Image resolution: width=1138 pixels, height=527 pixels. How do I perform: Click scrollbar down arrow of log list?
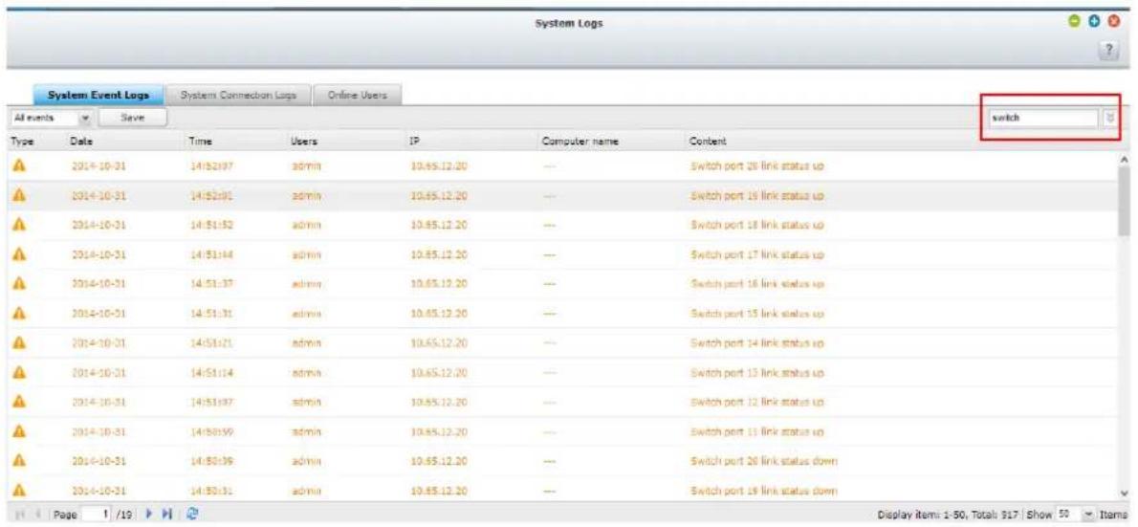tap(1125, 494)
